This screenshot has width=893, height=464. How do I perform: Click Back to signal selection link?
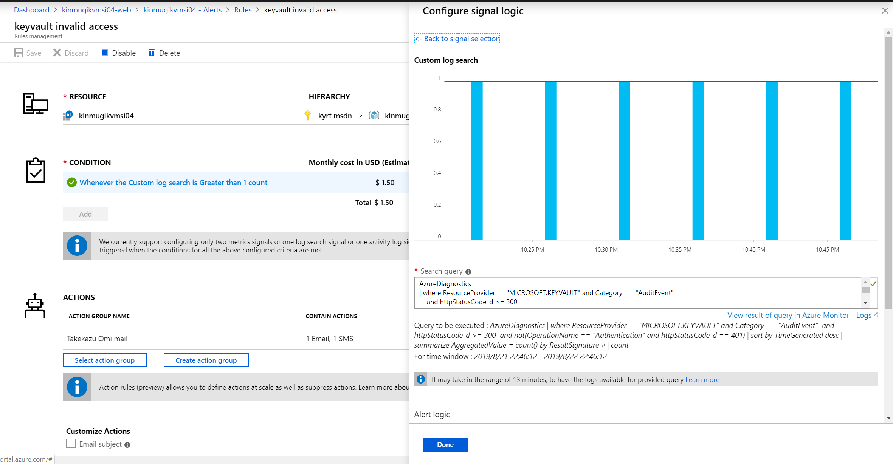[x=457, y=39]
